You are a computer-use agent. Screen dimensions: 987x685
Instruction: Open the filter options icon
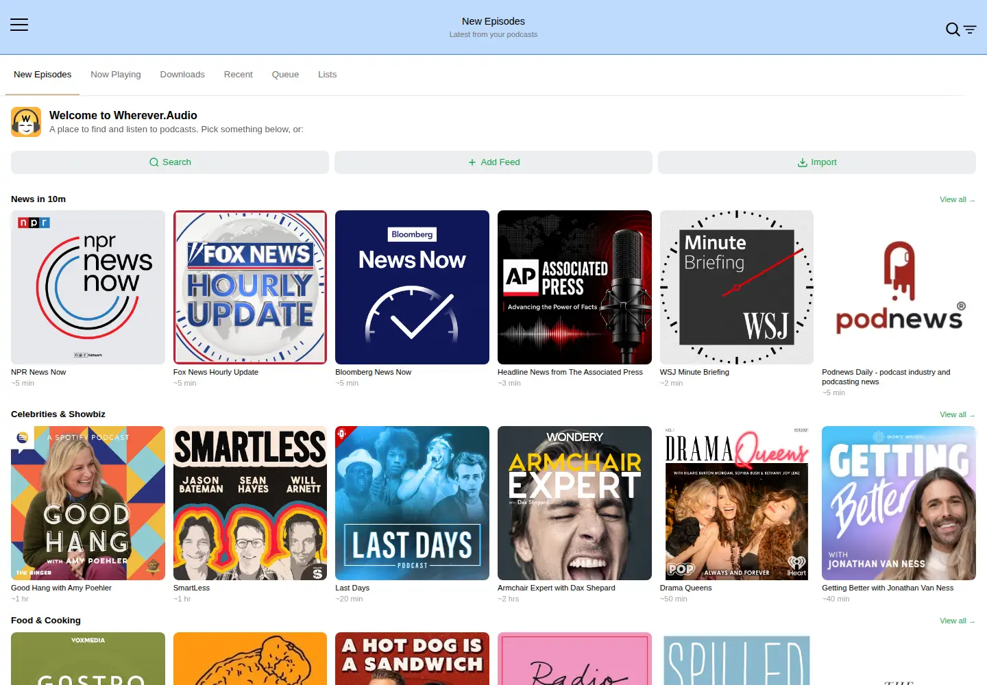970,29
